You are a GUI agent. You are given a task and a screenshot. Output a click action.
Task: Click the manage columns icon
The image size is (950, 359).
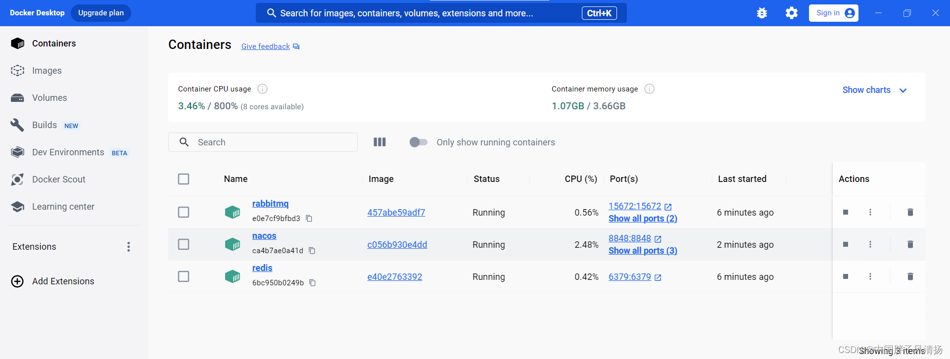click(x=380, y=142)
